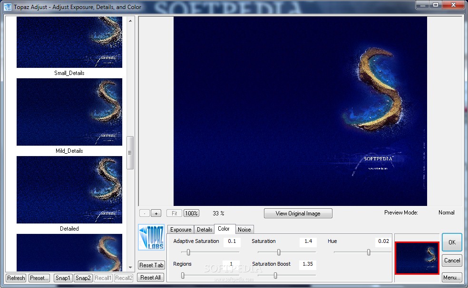
Task: Open the Menu... button
Action: [x=452, y=277]
